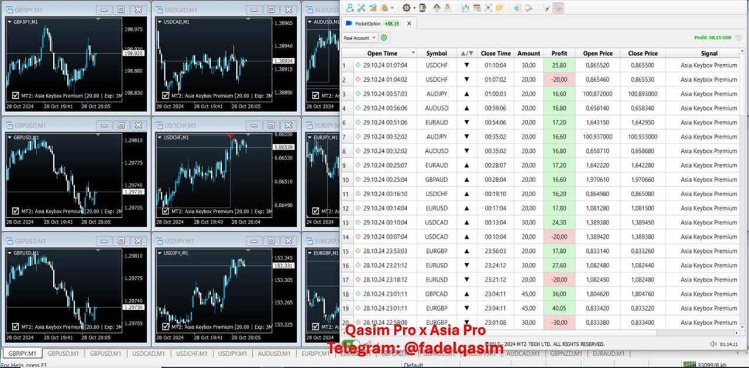Viewport: 749px width, 368px height.
Task: Open the Real Account dropdown
Action: click(x=360, y=38)
